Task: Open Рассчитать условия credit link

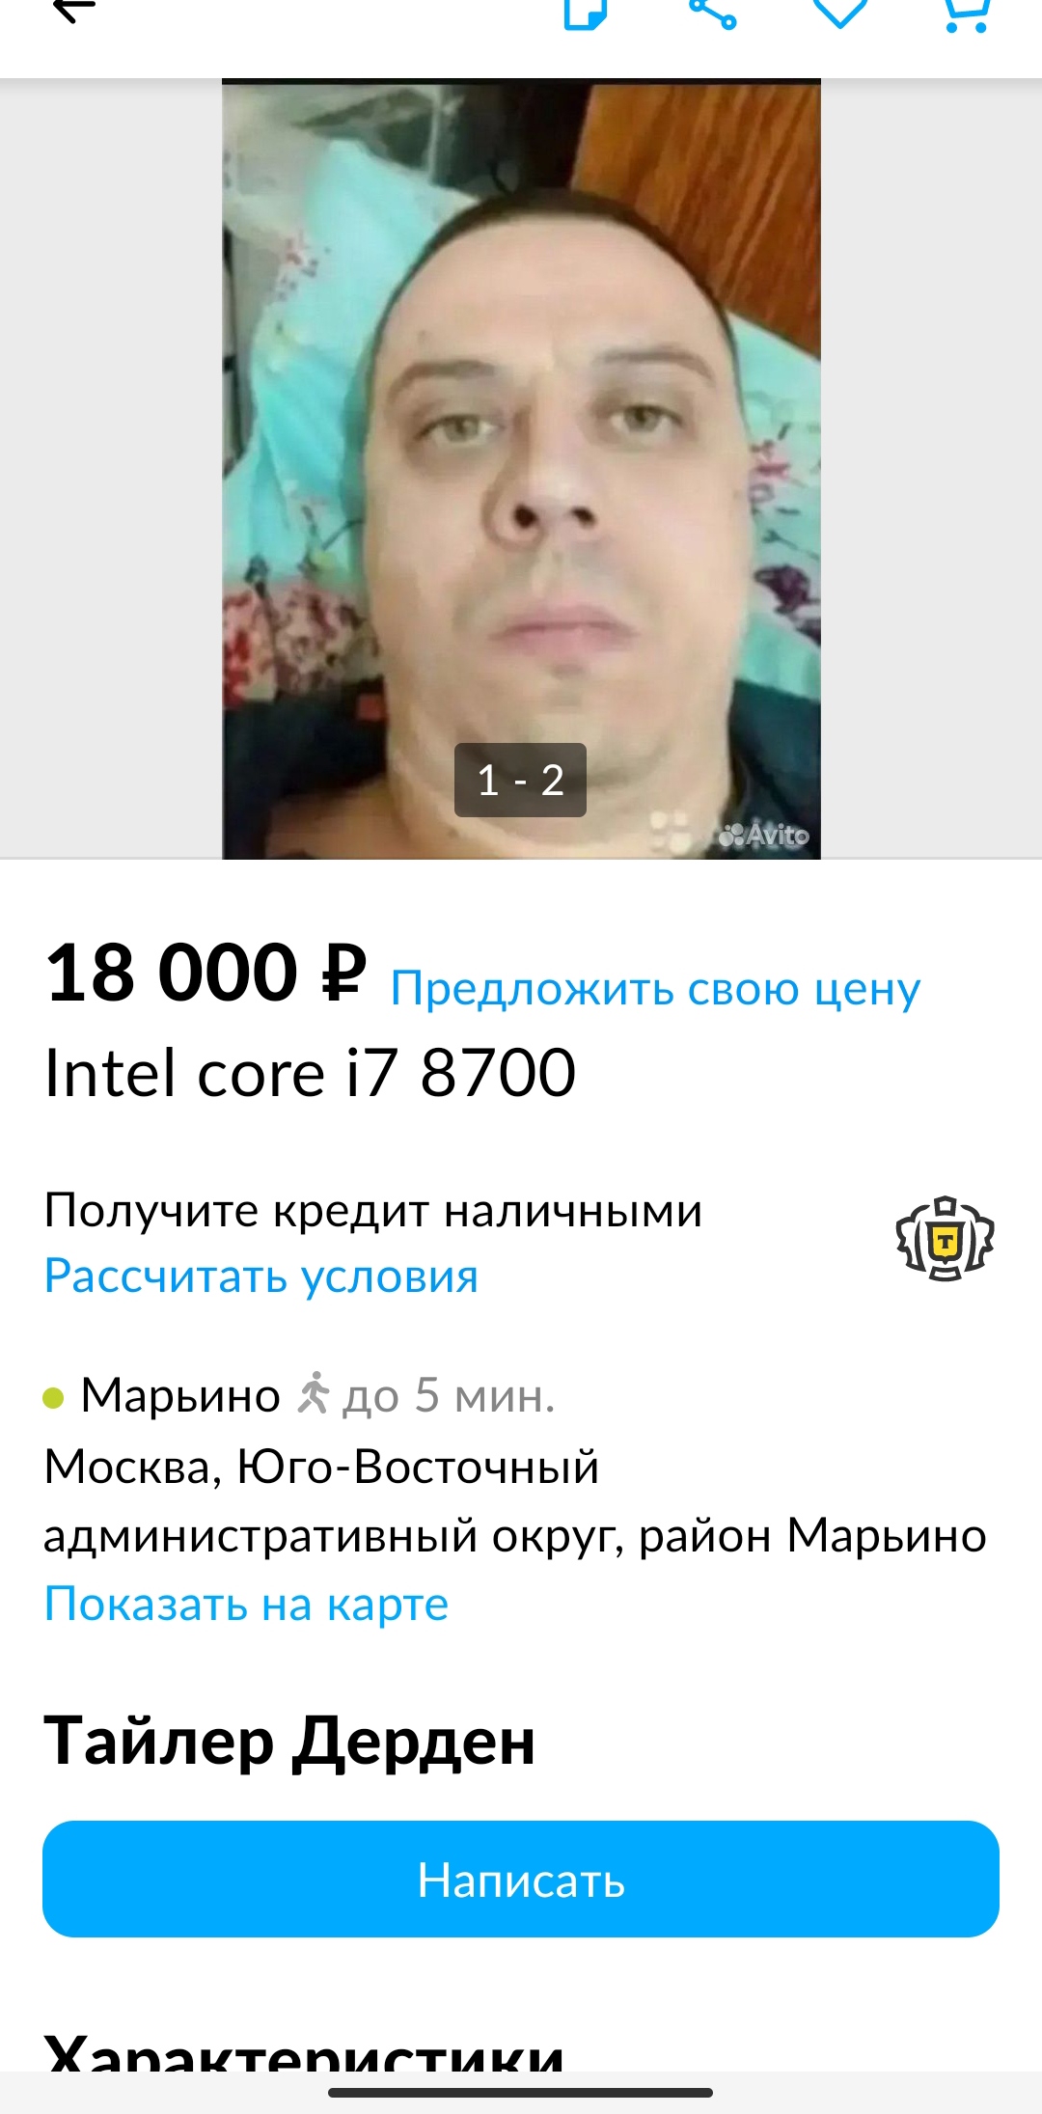Action: (x=261, y=1277)
